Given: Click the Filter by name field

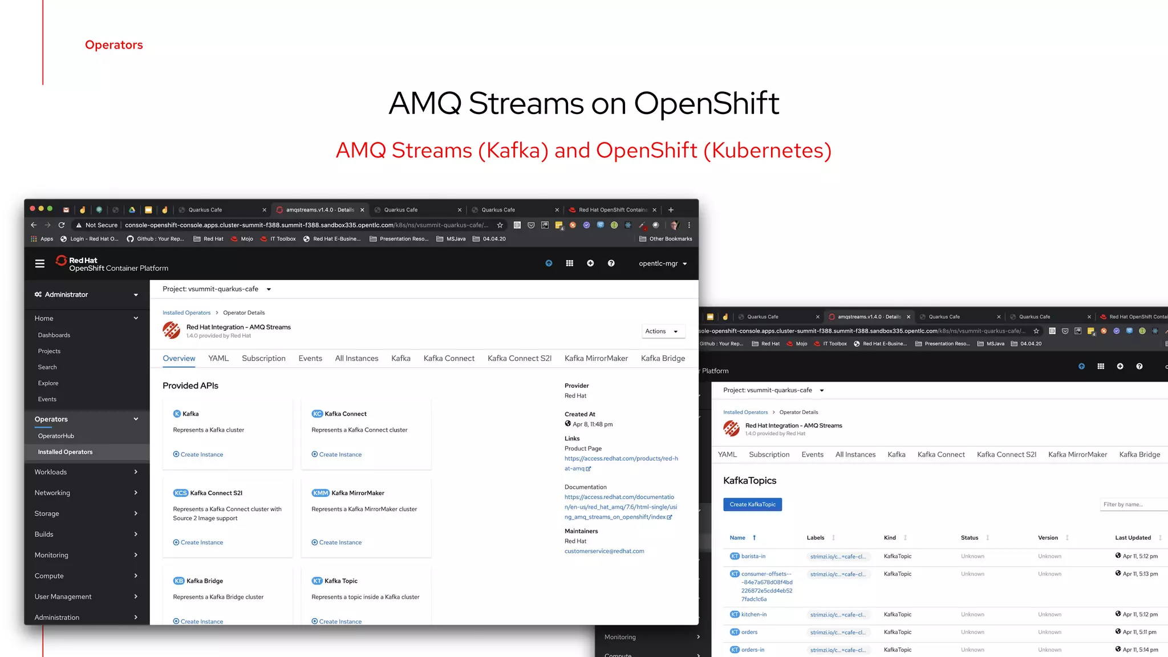Looking at the screenshot, I should coord(1134,504).
